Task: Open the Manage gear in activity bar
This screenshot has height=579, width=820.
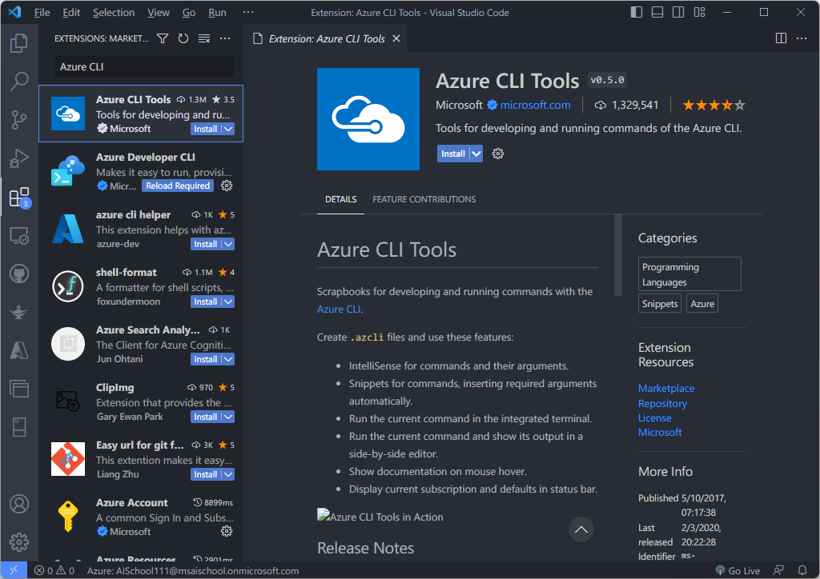Action: [x=19, y=542]
